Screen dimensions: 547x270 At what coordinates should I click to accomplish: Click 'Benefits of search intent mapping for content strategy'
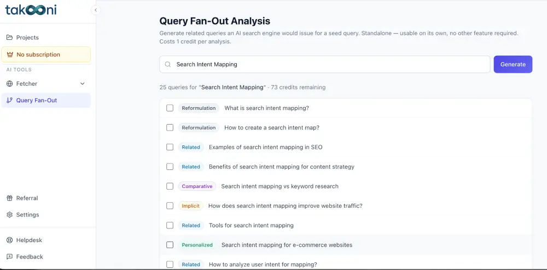tap(282, 167)
